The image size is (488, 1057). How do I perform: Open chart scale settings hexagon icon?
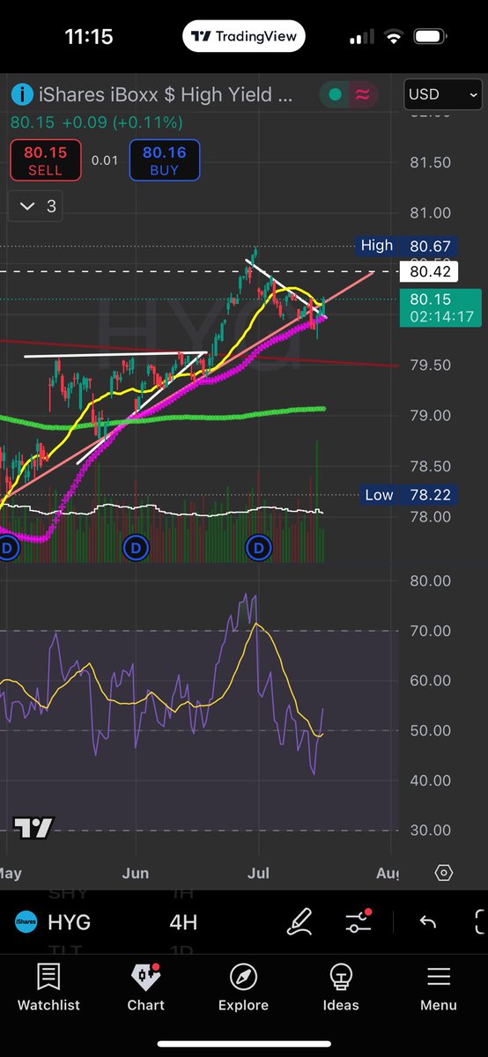point(444,873)
